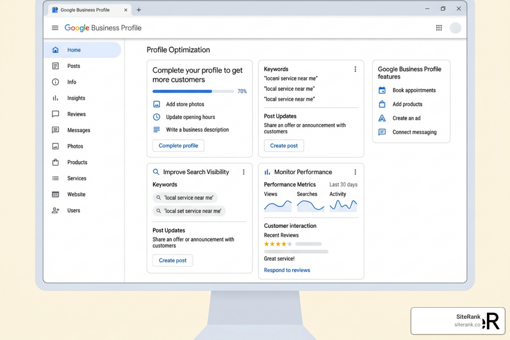Click Write a business description text
The width and height of the screenshot is (510, 340).
(197, 129)
